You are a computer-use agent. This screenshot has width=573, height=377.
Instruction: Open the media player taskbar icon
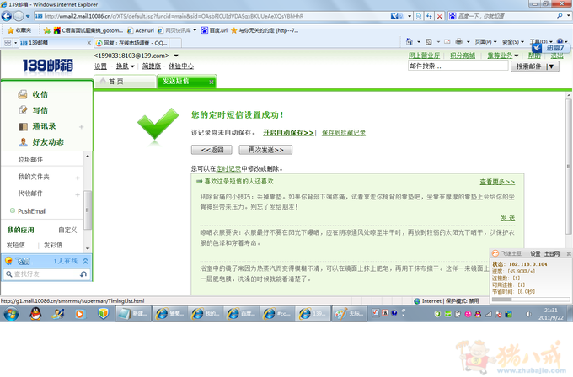(80, 314)
